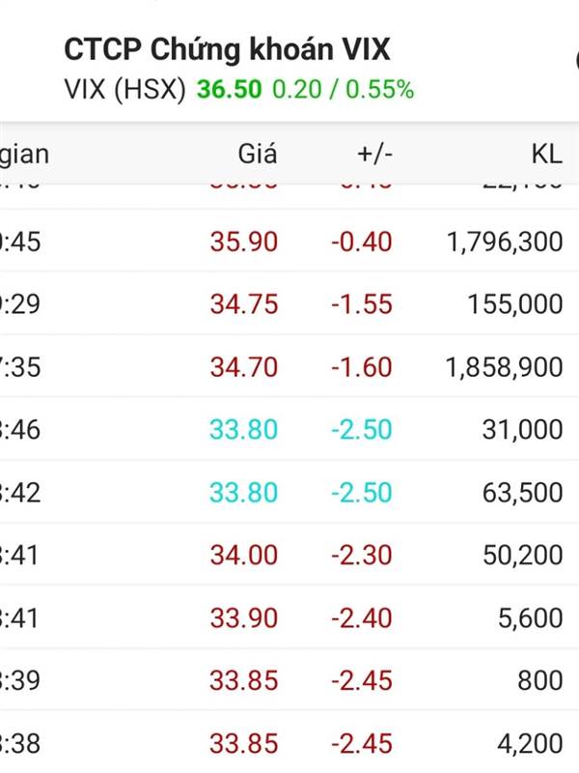579x773 pixels.
Task: Select the KL column header
Action: [x=546, y=154]
